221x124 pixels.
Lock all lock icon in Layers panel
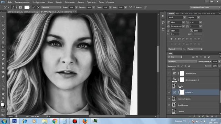[189, 66]
